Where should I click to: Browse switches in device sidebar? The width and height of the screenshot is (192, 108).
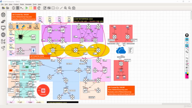coord(3,21)
